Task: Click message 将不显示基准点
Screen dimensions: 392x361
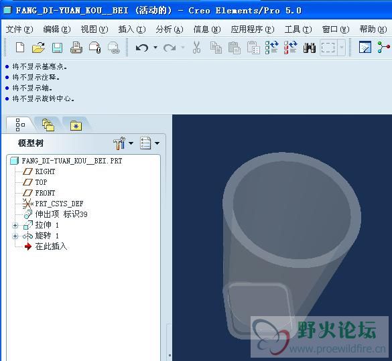Action: [40, 67]
